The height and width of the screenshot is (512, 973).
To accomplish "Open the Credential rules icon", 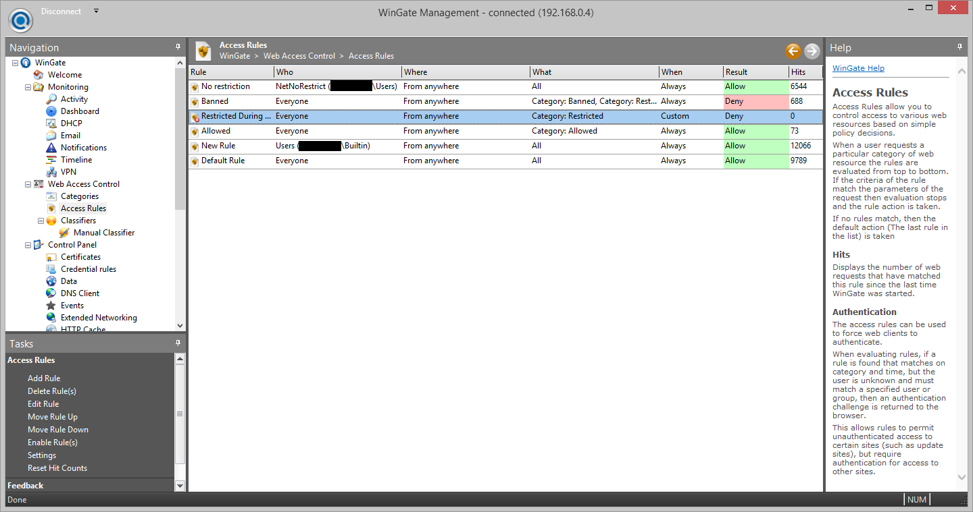I will (51, 269).
